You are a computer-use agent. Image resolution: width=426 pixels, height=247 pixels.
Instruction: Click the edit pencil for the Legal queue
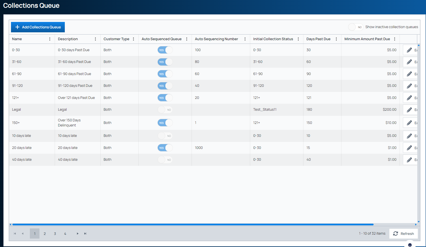point(410,110)
